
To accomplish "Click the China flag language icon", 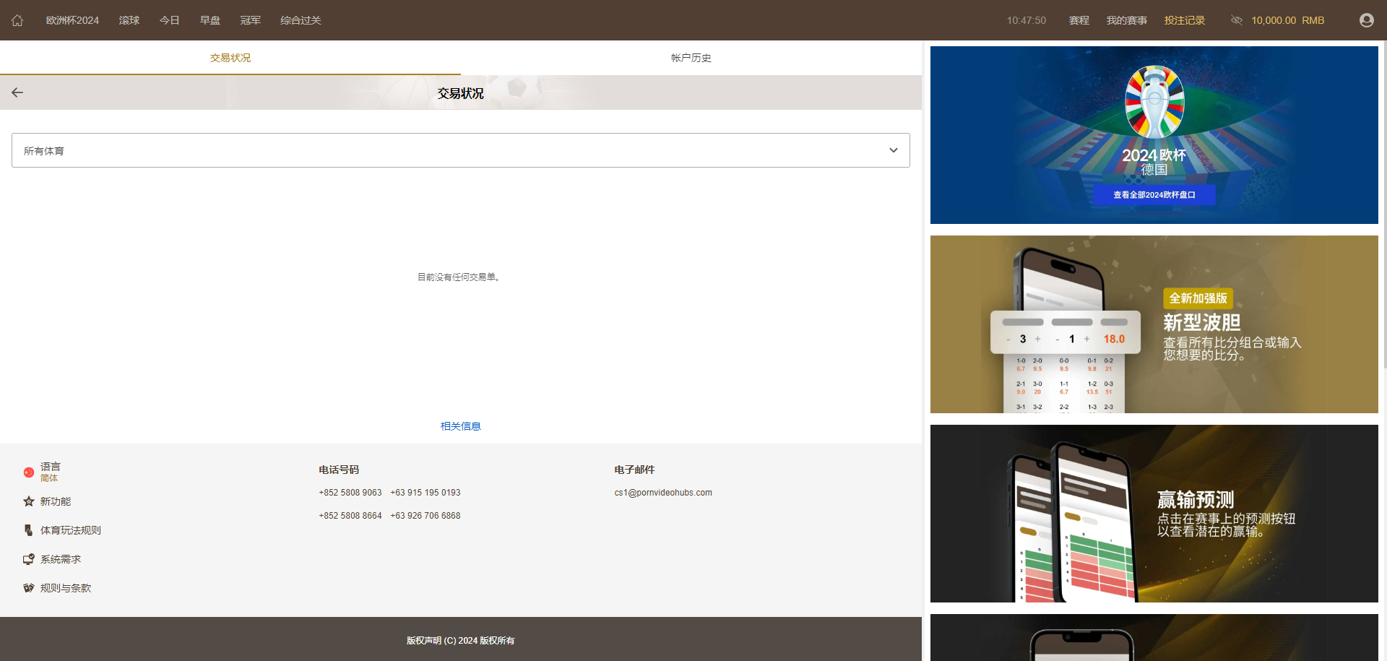I will [29, 472].
